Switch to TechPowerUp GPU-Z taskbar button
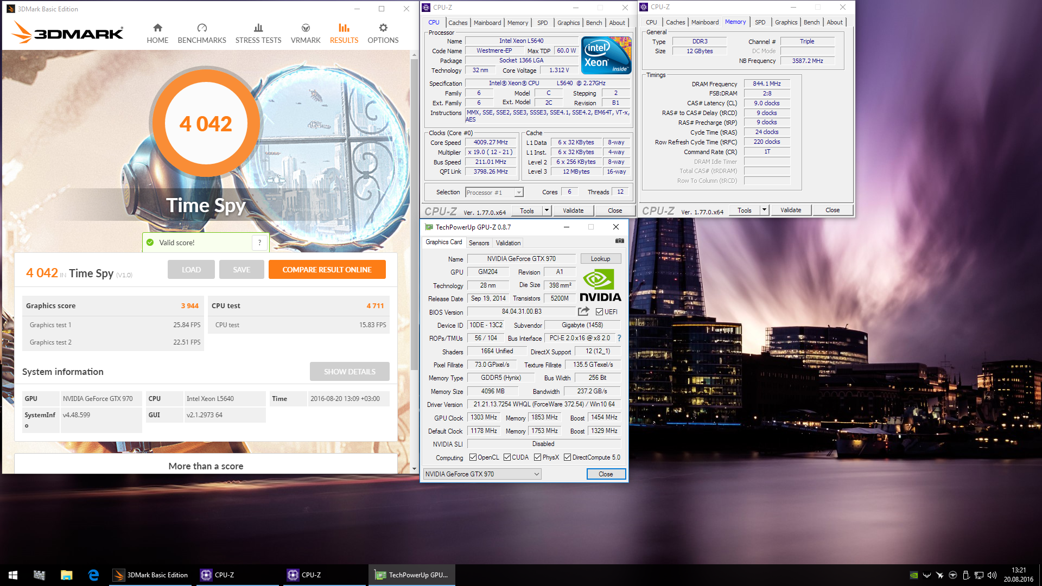This screenshot has height=586, width=1042. pyautogui.click(x=412, y=575)
